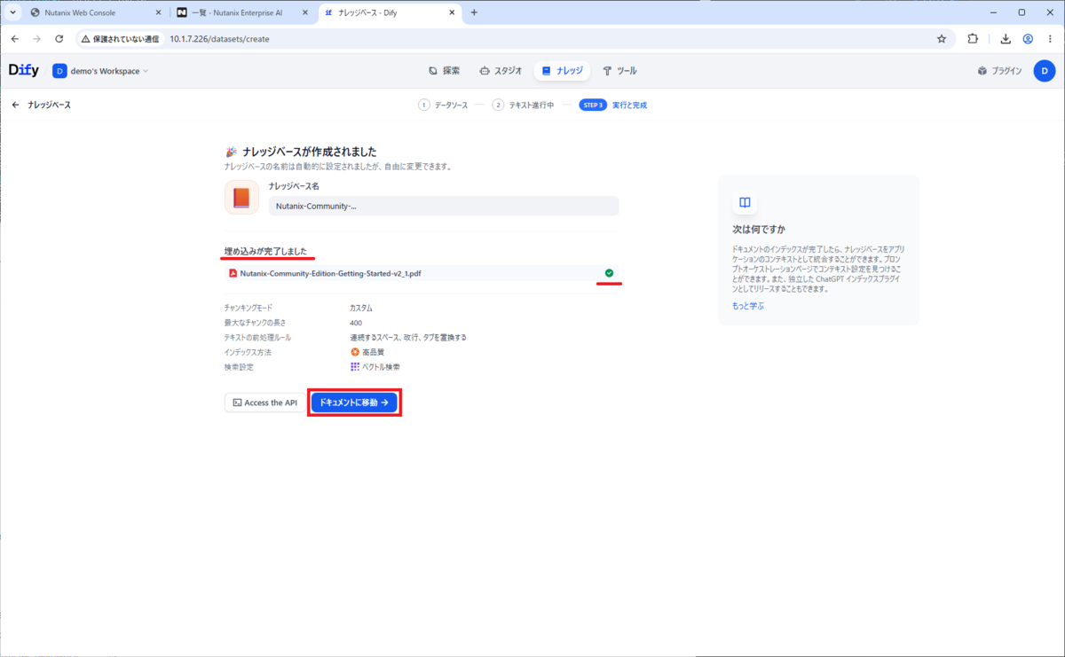Open a new browser tab
1065x657 pixels.
coord(474,12)
